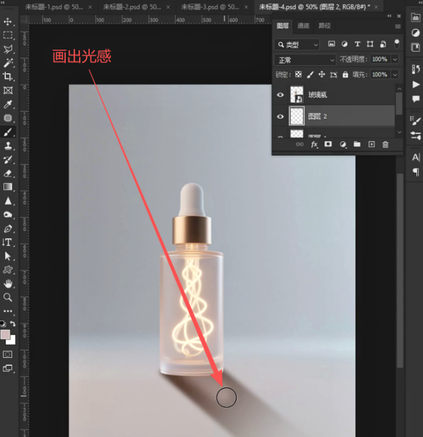Open the Layers panel flyout menu

tap(398, 26)
